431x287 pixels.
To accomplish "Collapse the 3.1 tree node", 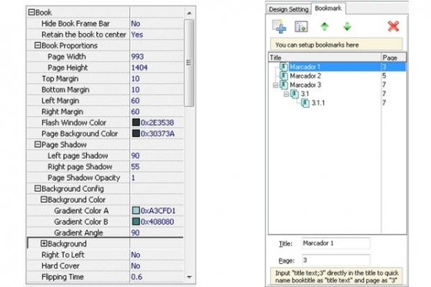I will click(x=286, y=95).
